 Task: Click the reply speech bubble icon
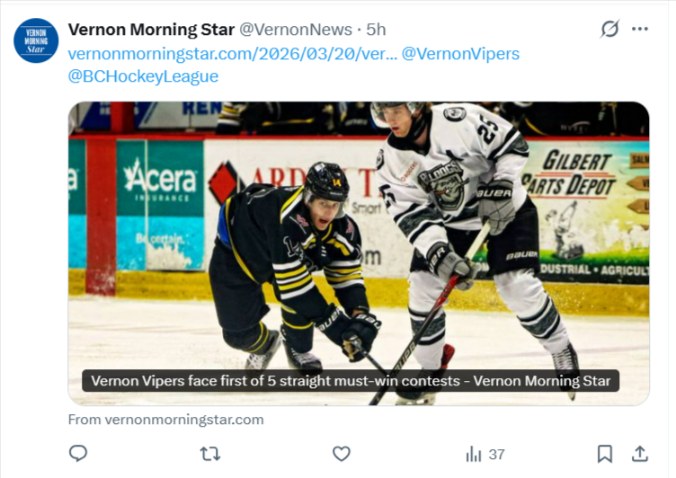coord(78,454)
